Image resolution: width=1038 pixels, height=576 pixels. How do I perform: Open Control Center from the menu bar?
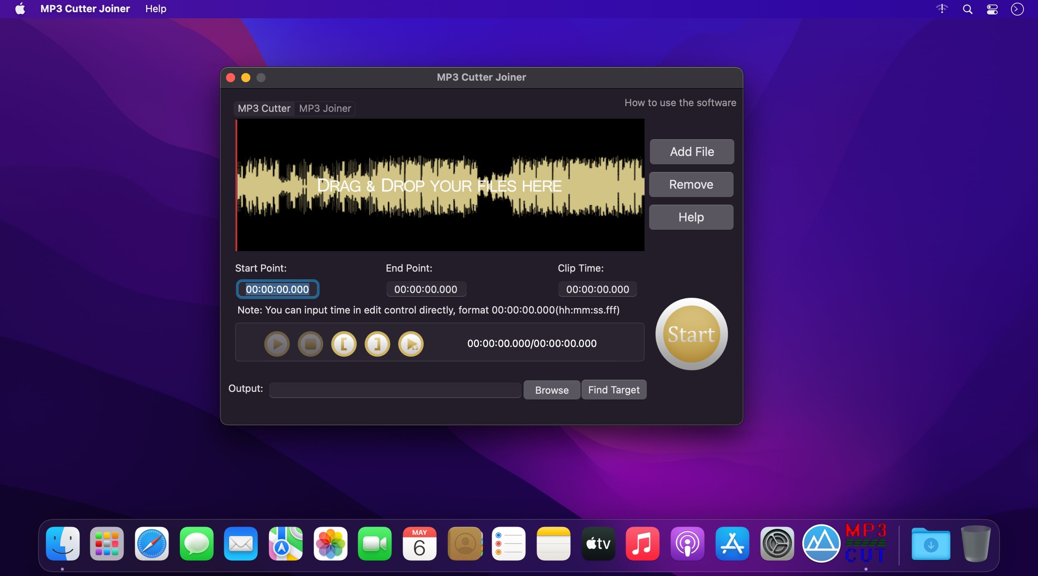click(x=992, y=9)
